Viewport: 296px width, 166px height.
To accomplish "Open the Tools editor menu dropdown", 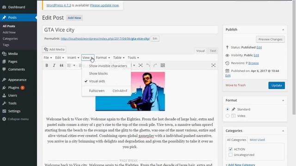I will click(x=133, y=58).
